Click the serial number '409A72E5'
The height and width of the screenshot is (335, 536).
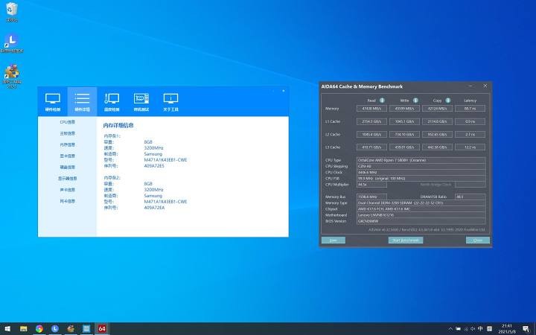click(x=154, y=166)
